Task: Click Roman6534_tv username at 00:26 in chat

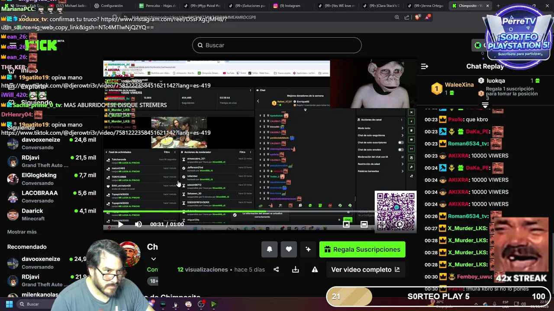Action: [468, 216]
